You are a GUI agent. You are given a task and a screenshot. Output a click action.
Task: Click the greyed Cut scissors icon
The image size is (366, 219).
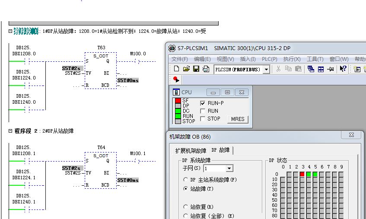(x=278, y=69)
